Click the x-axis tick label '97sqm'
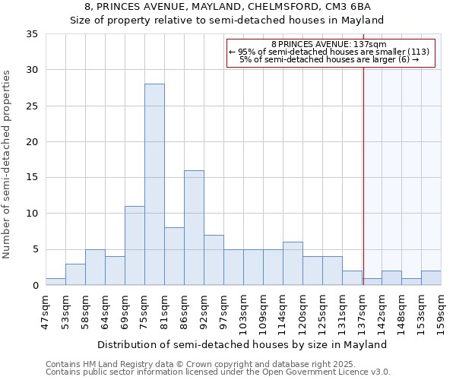Viewport: 456px width, 380px height. point(223,312)
